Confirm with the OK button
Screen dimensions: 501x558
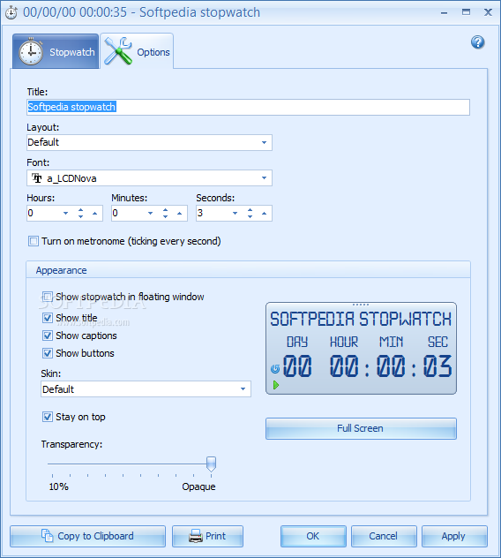click(313, 536)
